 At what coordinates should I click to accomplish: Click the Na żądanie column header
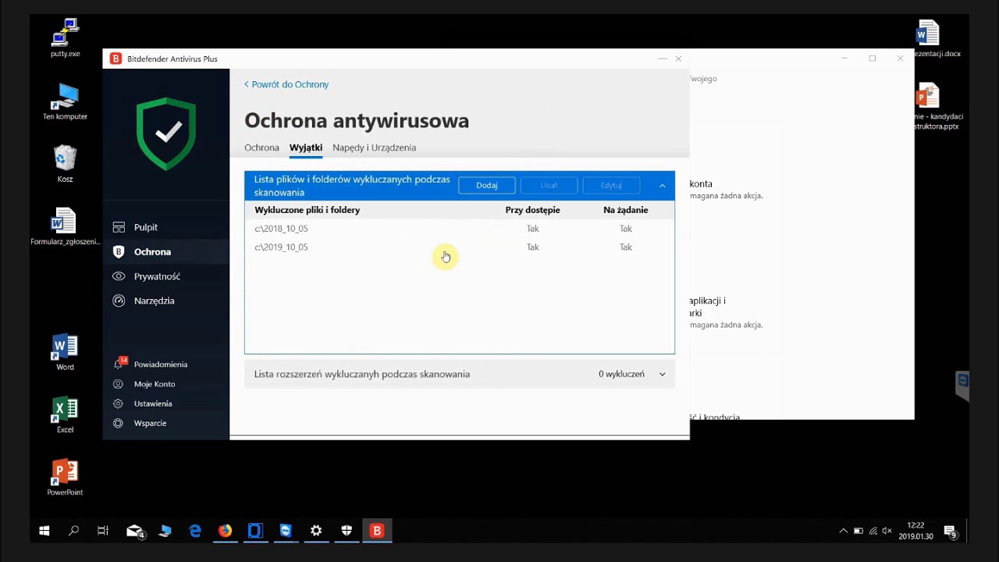(x=626, y=210)
